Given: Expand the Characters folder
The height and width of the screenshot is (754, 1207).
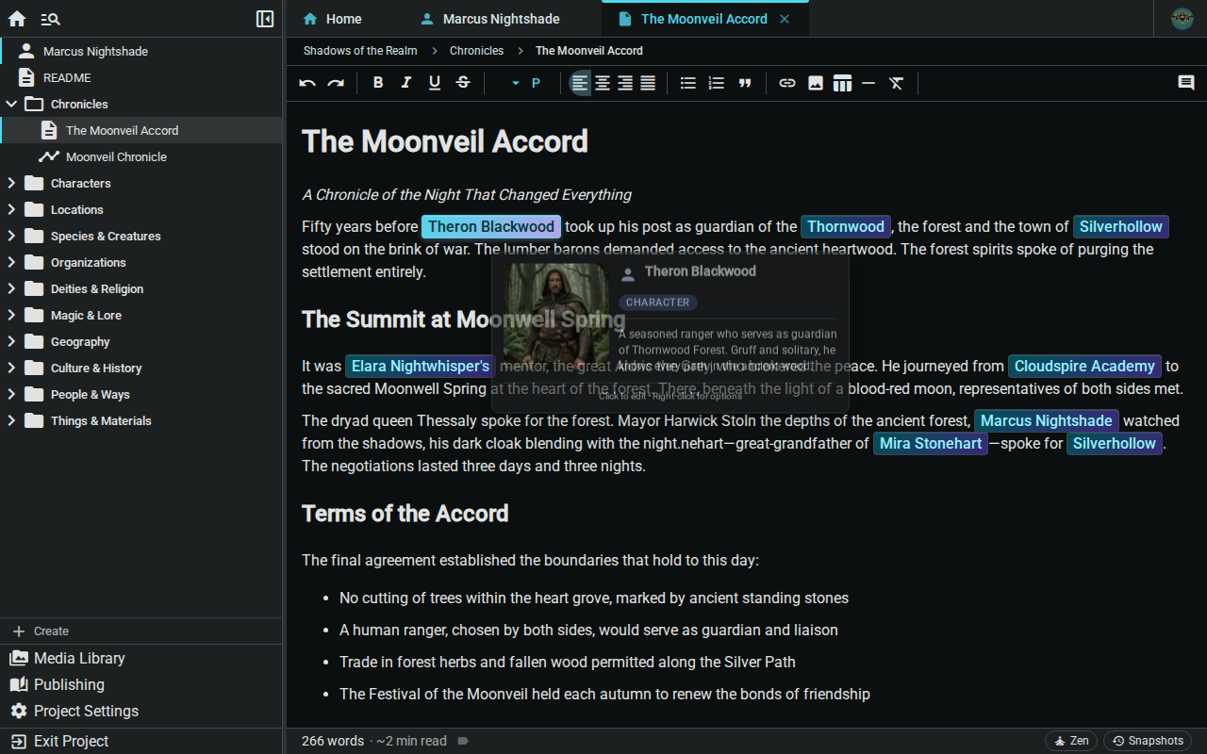Looking at the screenshot, I should click(11, 183).
